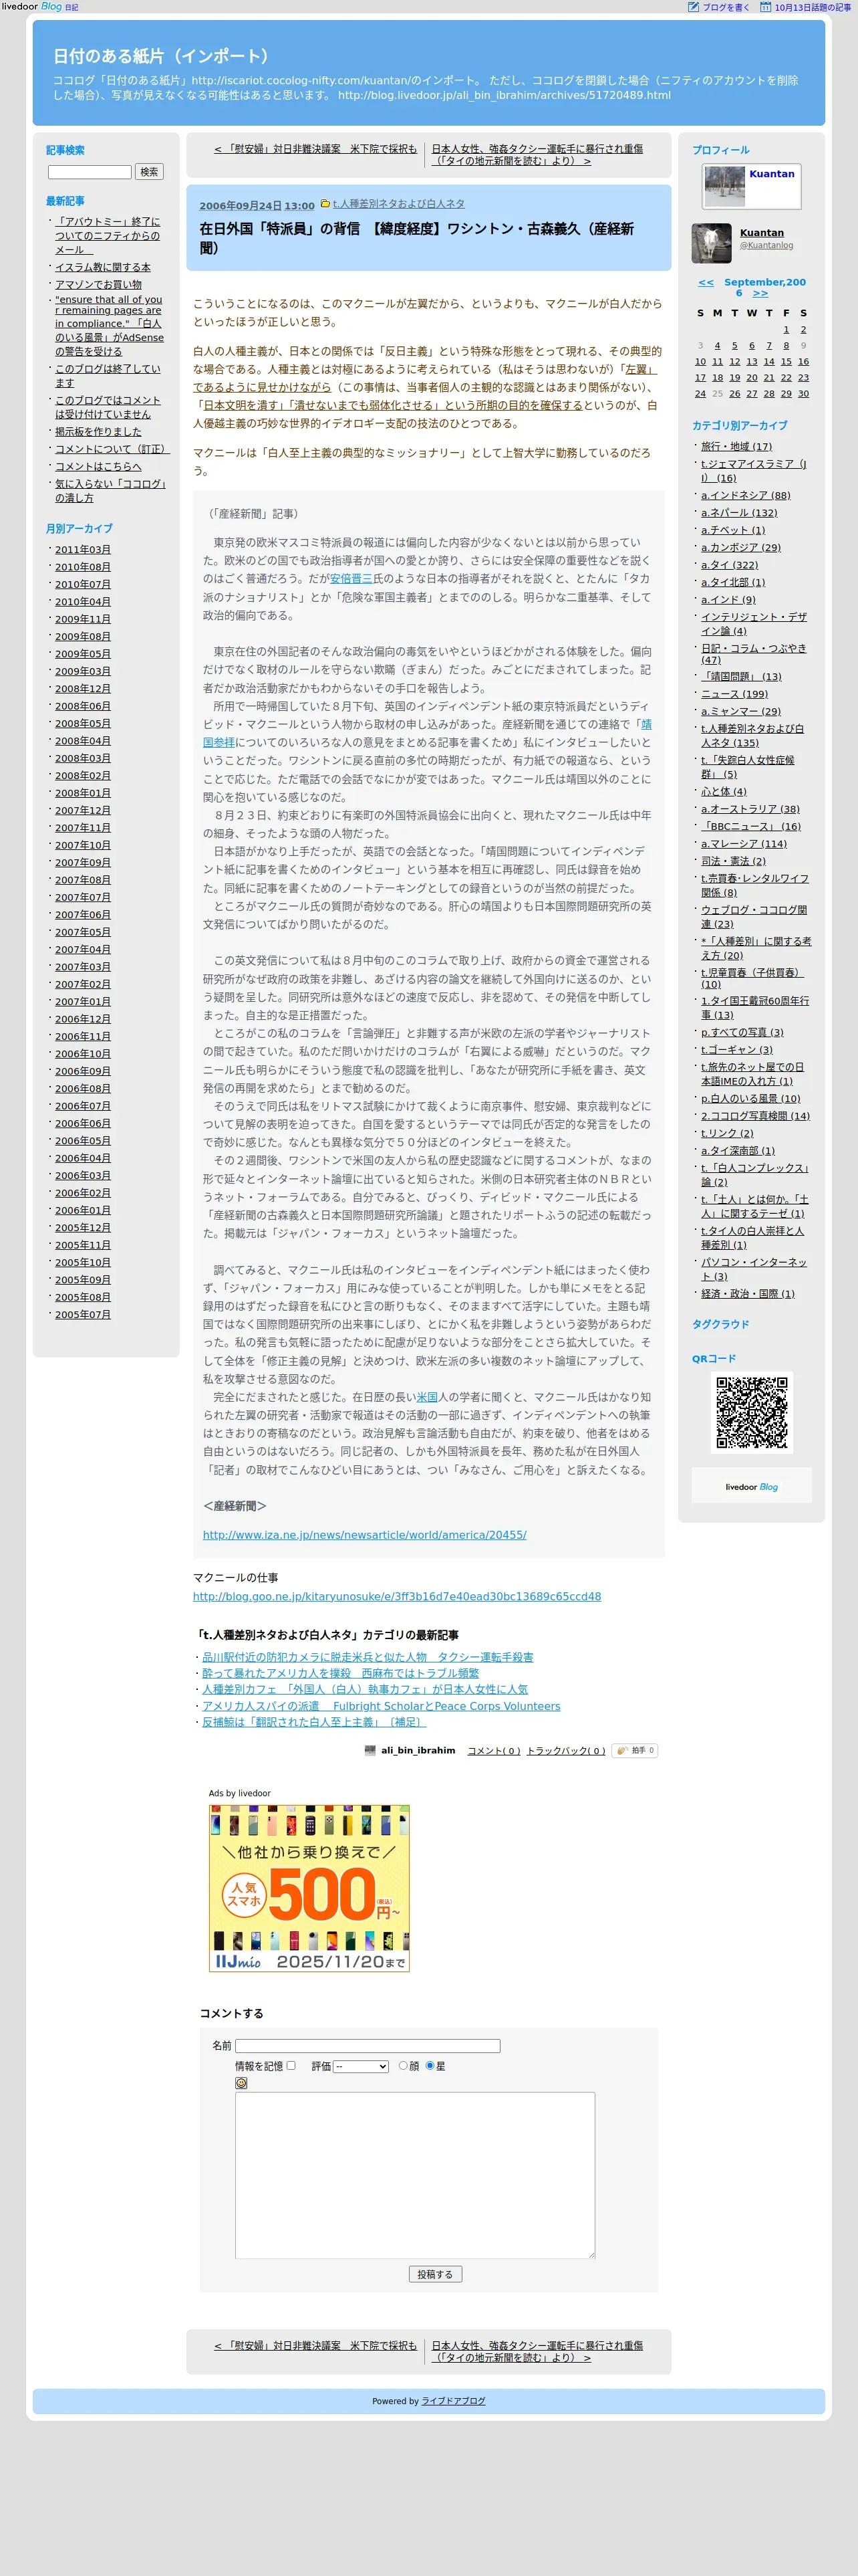Open the コメント( 0 ) link
Screen dimensions: 858x2576
[493, 1750]
